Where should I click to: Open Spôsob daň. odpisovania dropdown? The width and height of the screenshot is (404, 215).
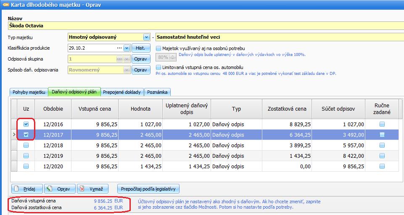[127, 70]
